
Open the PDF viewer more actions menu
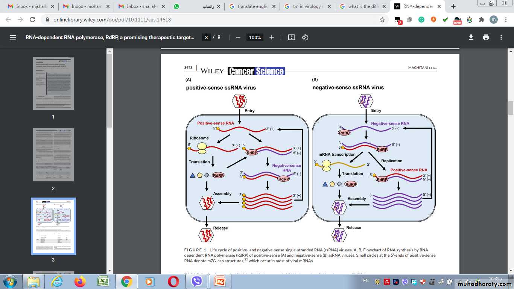point(501,37)
